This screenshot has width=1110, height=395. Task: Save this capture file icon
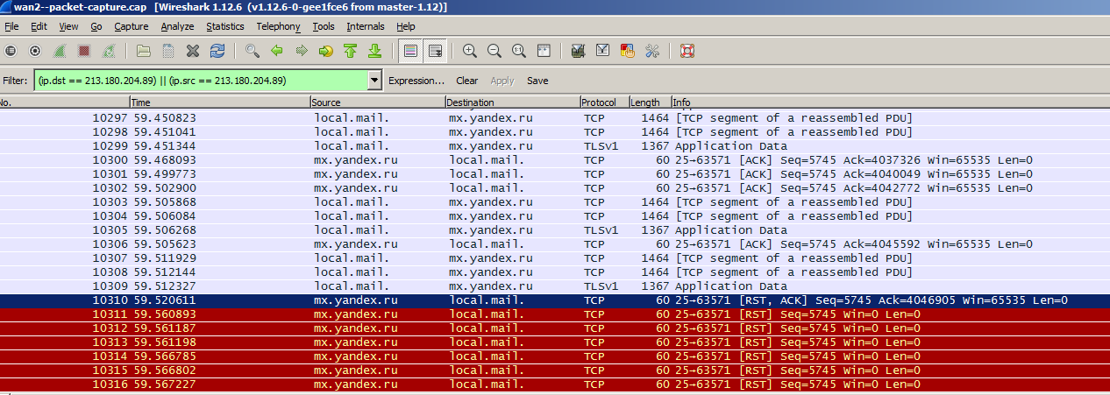[x=167, y=51]
